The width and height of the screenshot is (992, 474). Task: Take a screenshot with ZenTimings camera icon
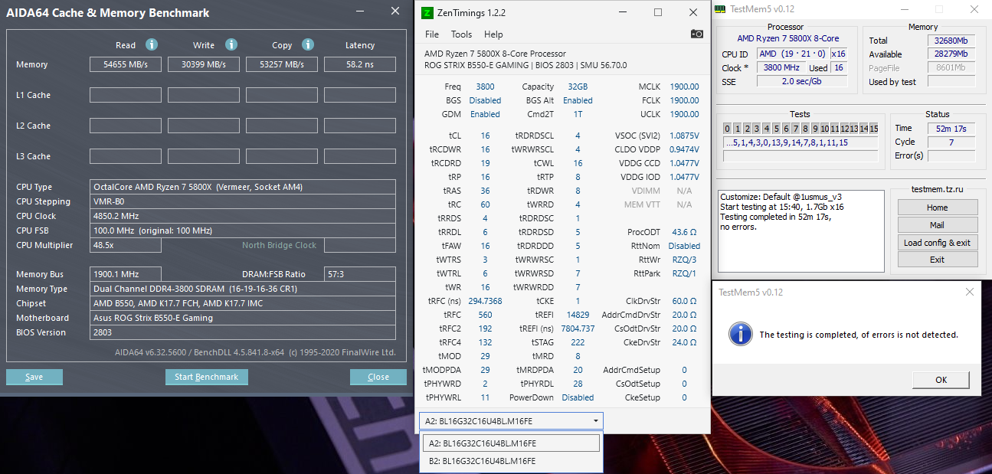pyautogui.click(x=696, y=34)
